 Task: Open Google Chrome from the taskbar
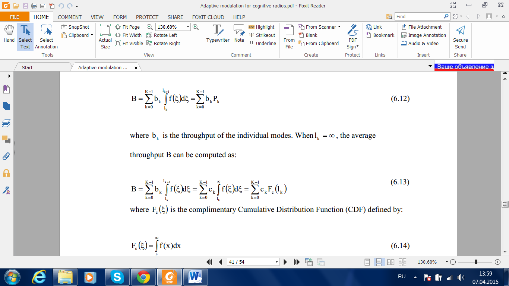(x=143, y=277)
